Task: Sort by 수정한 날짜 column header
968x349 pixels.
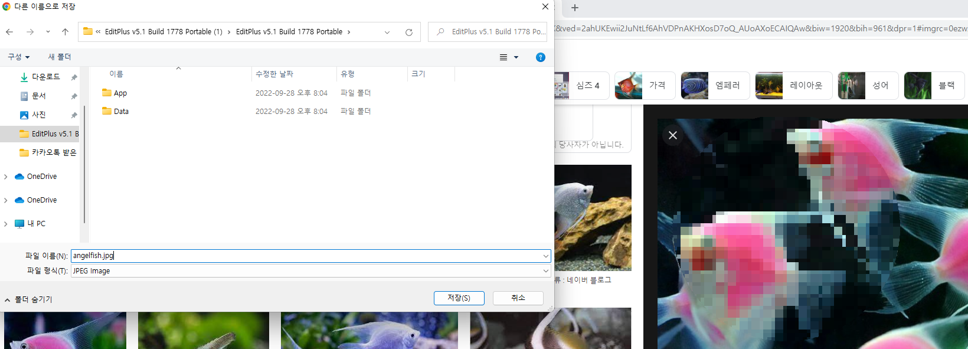Action: point(274,74)
